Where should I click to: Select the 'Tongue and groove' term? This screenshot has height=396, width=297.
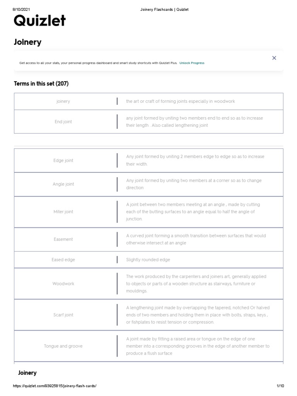point(63,346)
